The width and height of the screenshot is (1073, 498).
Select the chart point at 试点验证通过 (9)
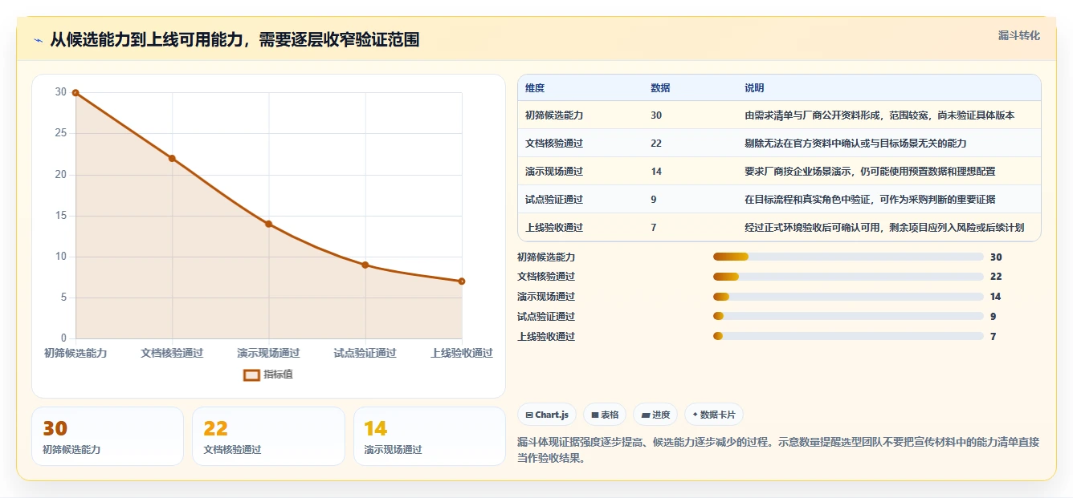pyautogui.click(x=365, y=265)
